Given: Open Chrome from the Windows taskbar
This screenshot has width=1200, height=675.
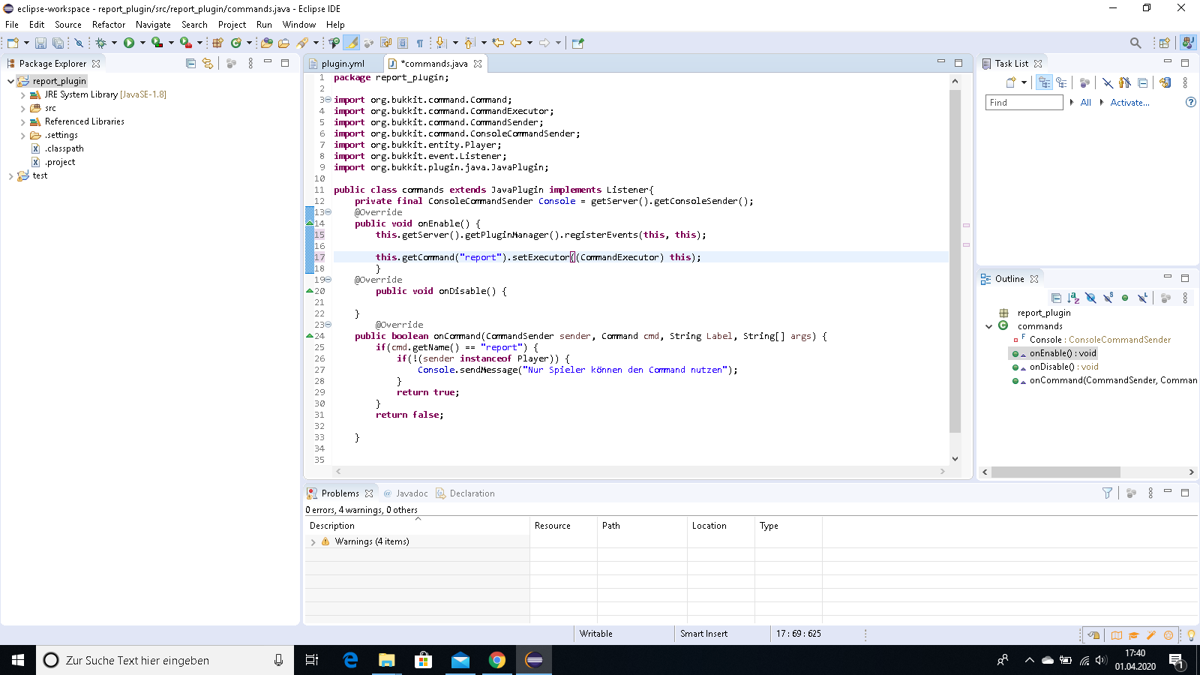Looking at the screenshot, I should (x=496, y=660).
